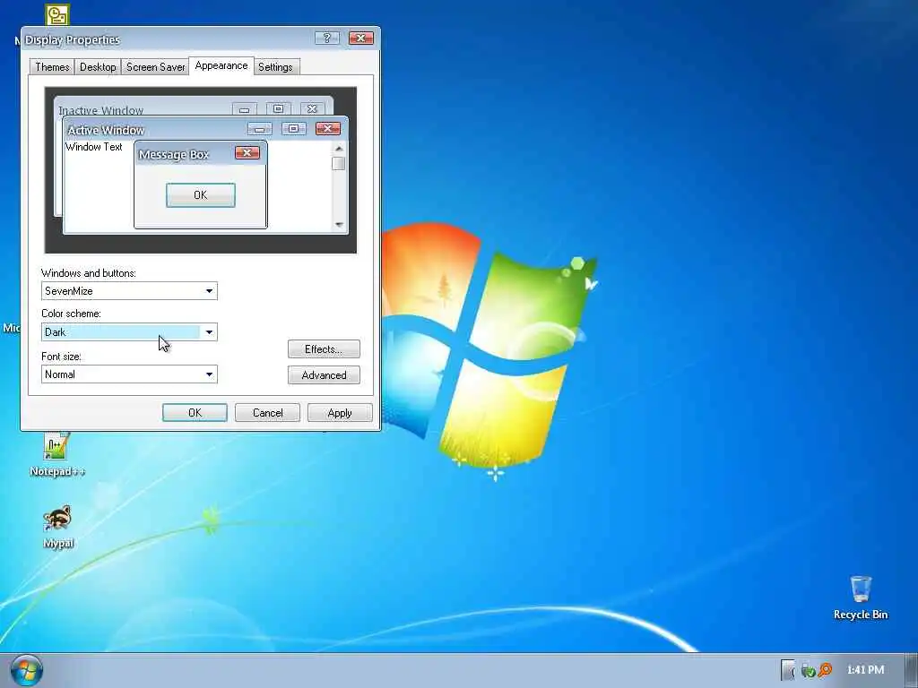Click the Effects... button
The image size is (918, 688).
click(x=324, y=349)
